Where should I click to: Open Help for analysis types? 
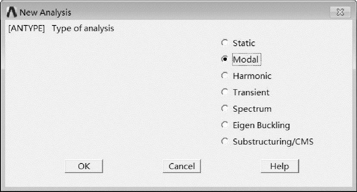280,166
